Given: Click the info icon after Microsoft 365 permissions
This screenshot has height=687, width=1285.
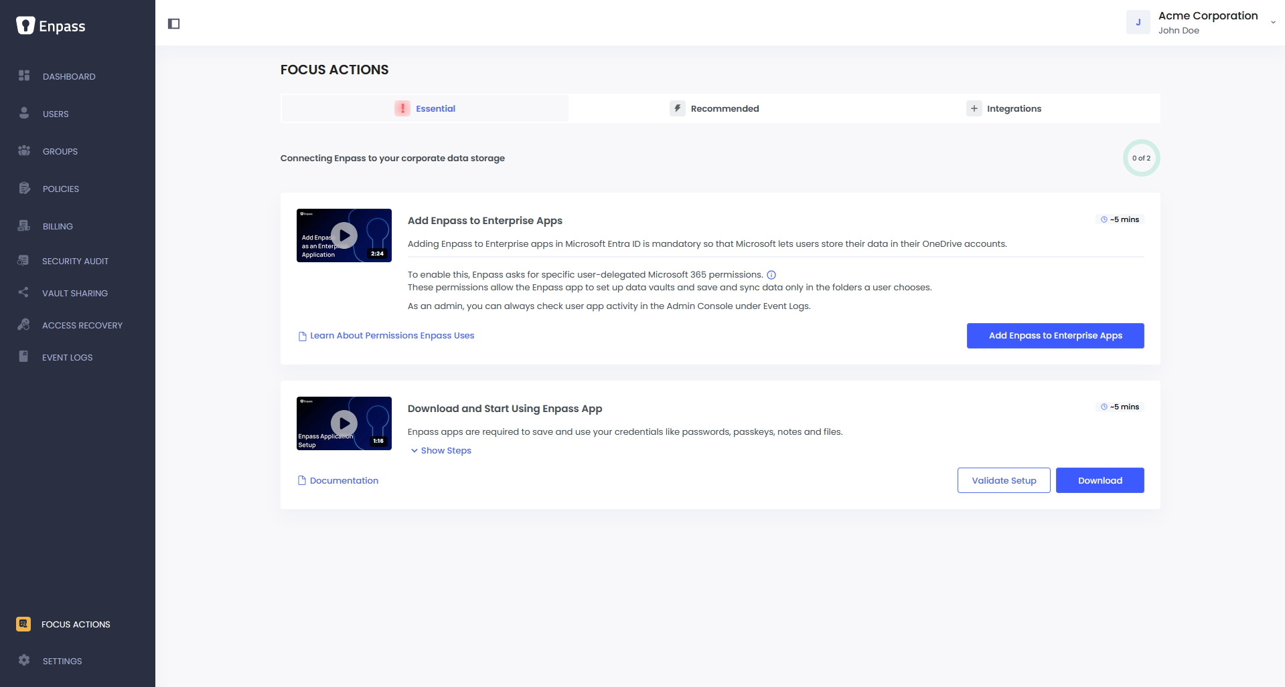Looking at the screenshot, I should [x=771, y=275].
